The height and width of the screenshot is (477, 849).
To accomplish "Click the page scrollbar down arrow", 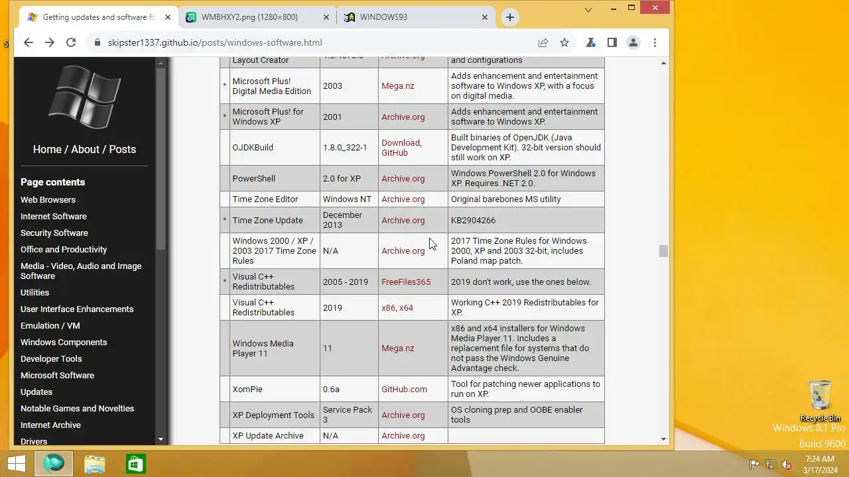I will pos(663,439).
